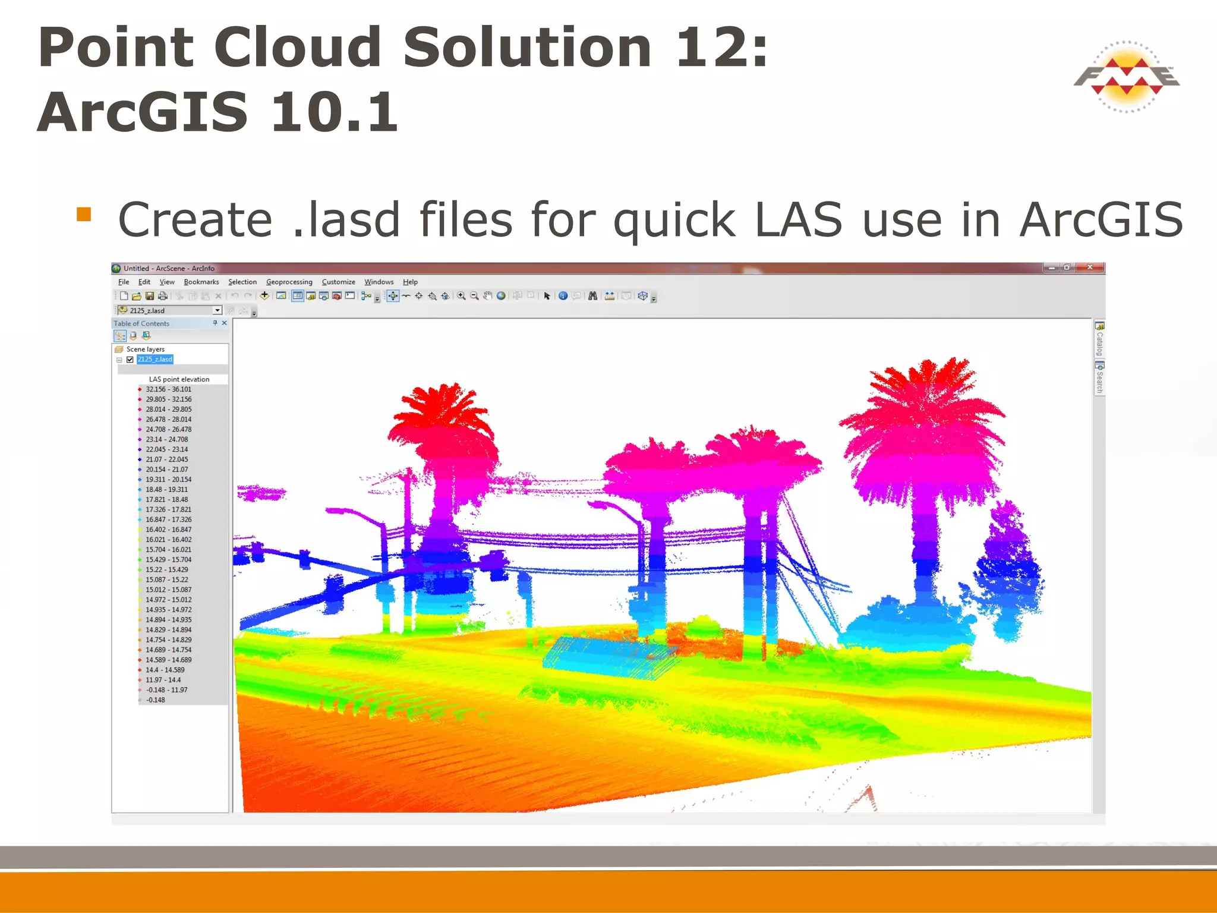The width and height of the screenshot is (1217, 913).
Task: Open the Customize menu
Action: pyautogui.click(x=339, y=282)
